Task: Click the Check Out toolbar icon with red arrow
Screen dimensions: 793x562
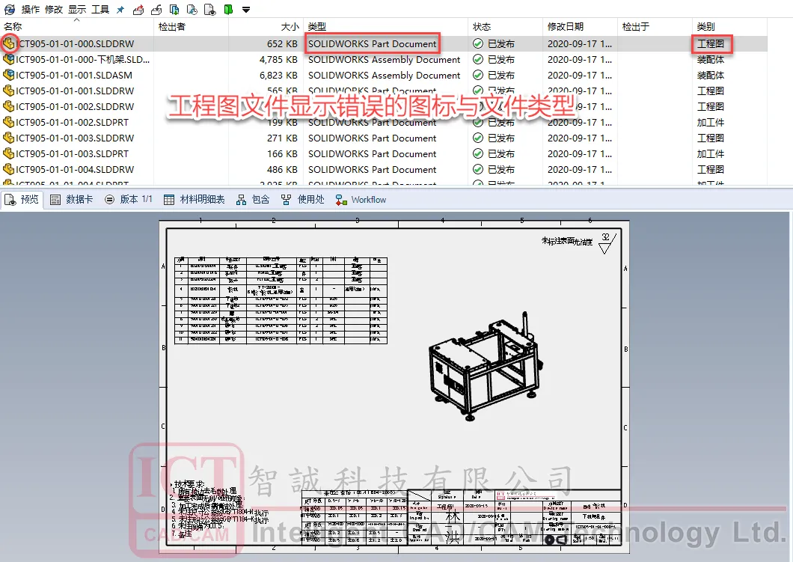Action: [138, 10]
